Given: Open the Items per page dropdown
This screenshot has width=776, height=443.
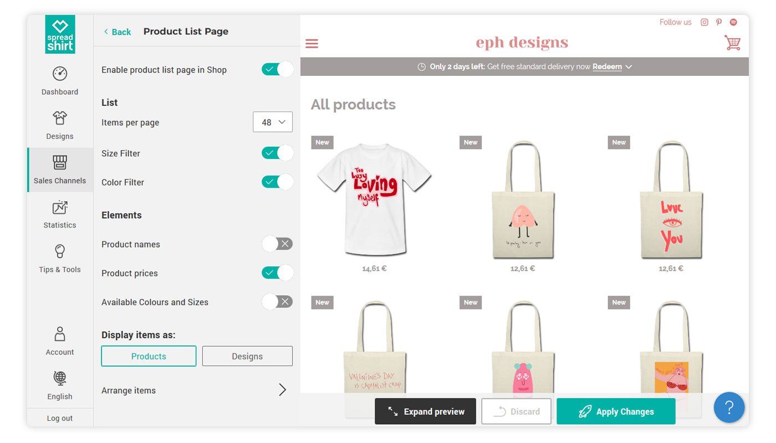Looking at the screenshot, I should pyautogui.click(x=272, y=122).
